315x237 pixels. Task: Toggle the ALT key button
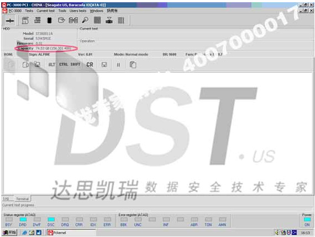click(52, 64)
